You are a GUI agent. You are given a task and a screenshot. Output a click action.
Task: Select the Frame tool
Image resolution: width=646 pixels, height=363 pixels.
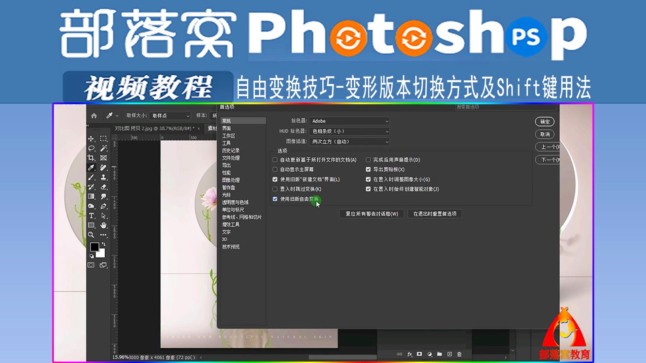pos(103,158)
